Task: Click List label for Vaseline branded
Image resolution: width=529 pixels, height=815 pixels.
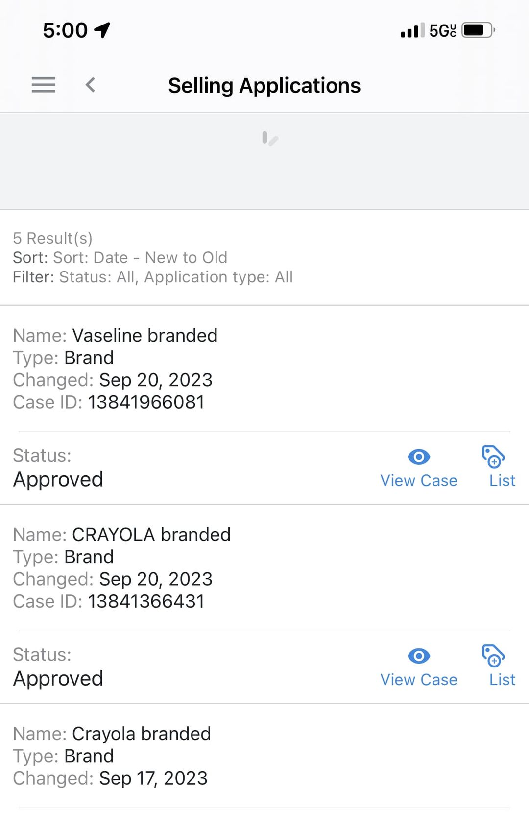Action: 503,481
